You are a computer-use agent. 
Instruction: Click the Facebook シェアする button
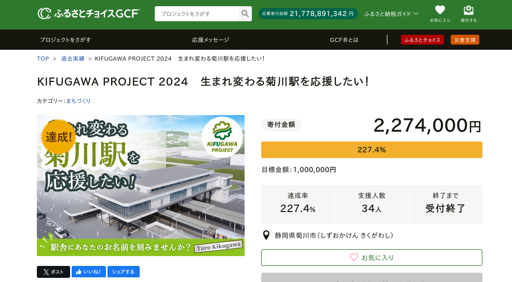point(123,272)
